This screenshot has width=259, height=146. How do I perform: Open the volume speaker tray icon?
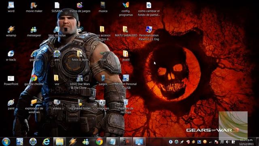227,142
